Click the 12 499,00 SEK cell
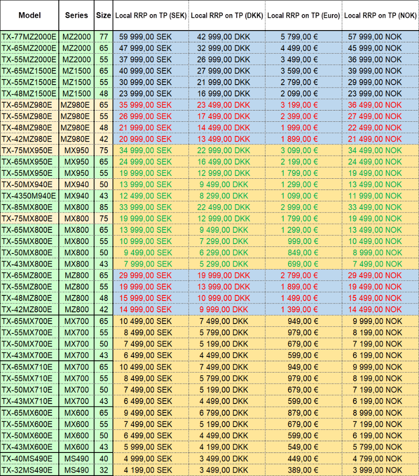419x476 pixels. 151,196
